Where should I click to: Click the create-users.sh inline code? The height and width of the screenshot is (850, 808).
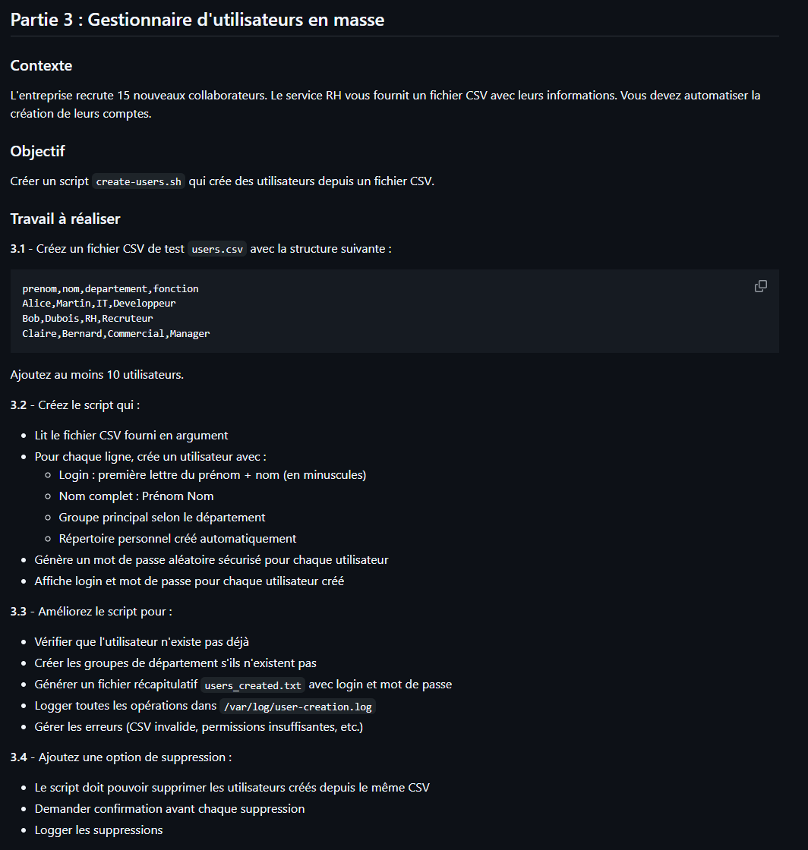tap(138, 182)
